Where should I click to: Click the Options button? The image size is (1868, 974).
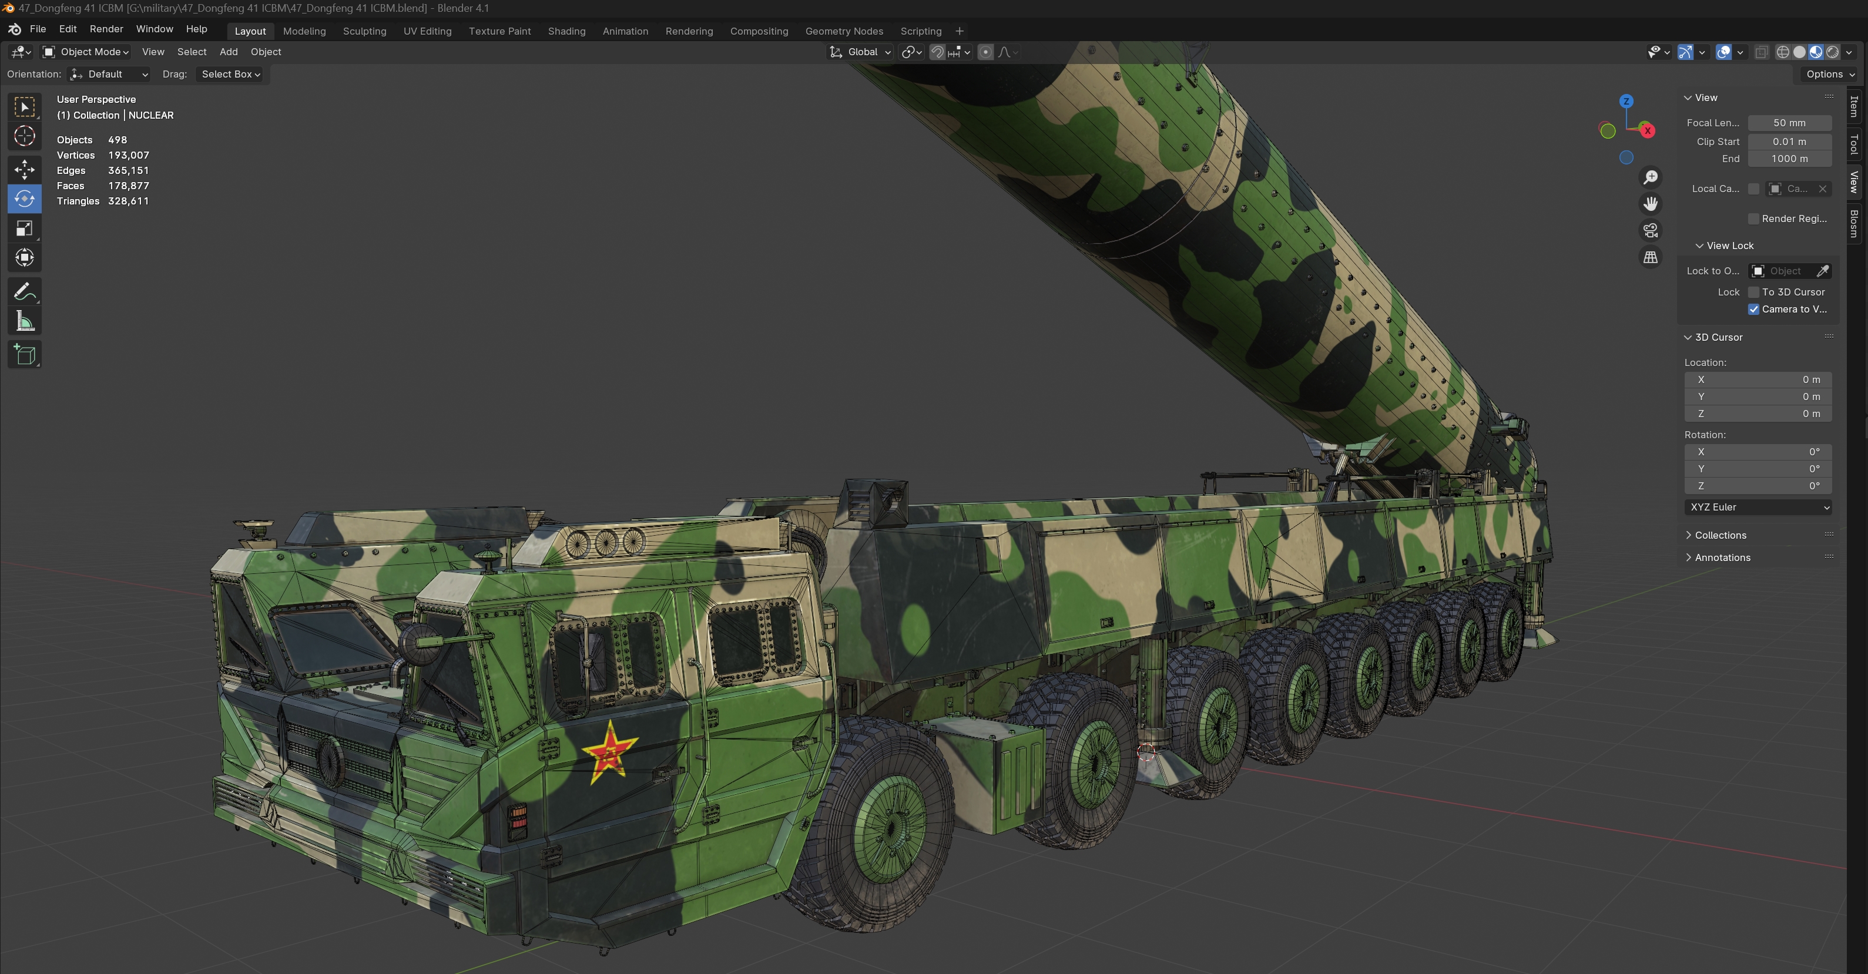[x=1830, y=74]
